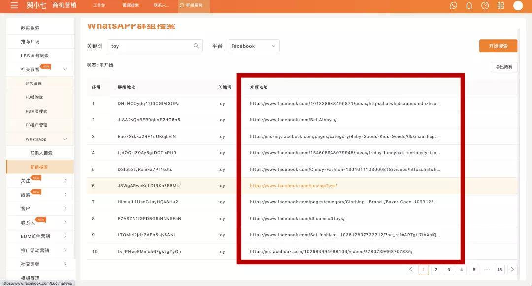Click the 贸小七 logo
The image size is (532, 286).
37,6
